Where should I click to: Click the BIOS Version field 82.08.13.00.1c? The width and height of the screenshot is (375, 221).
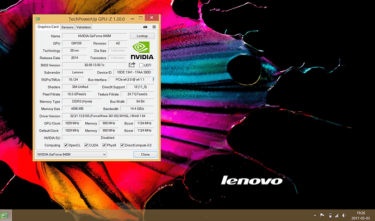[95, 65]
